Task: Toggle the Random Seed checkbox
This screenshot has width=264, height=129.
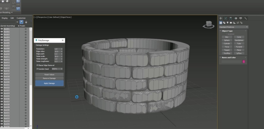Action: (37, 69)
